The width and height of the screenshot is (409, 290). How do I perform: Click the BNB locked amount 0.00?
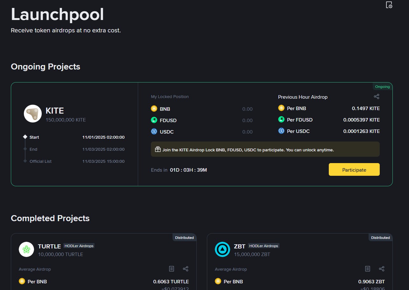click(247, 109)
